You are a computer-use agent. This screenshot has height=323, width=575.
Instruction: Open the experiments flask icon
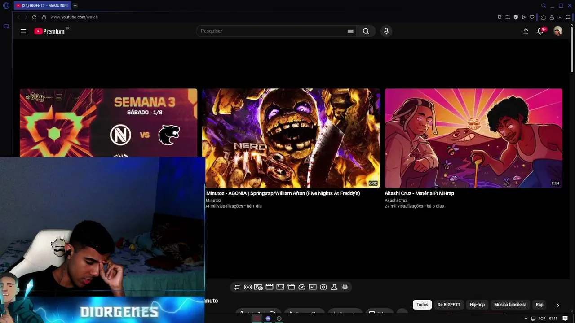coord(334,287)
